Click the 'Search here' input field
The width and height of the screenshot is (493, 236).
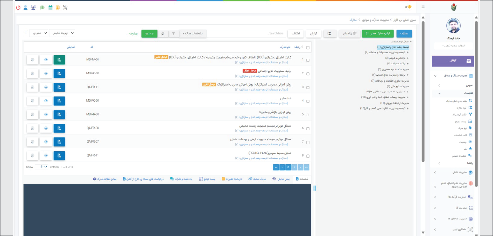click(x=246, y=34)
